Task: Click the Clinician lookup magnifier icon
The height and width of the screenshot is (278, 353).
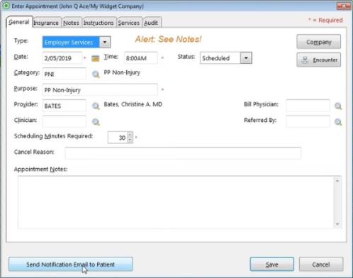Action: click(x=96, y=122)
